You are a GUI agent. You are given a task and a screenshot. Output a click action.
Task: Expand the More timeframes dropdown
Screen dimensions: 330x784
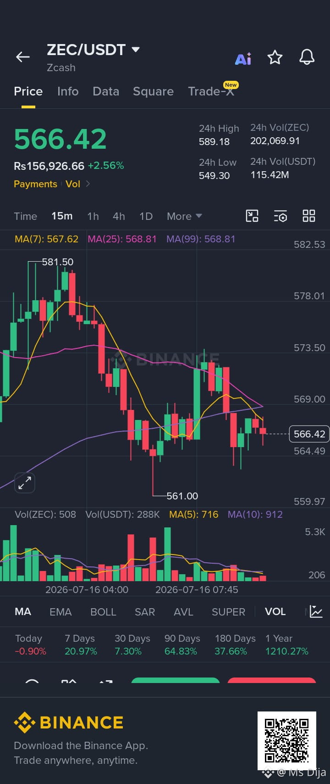[x=184, y=216]
